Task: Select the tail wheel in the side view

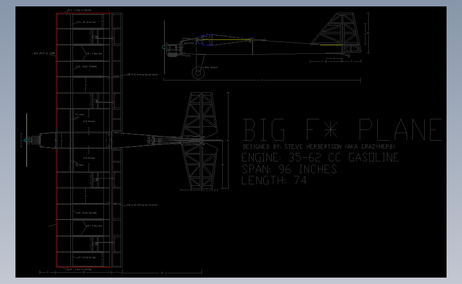Action: [x=349, y=55]
